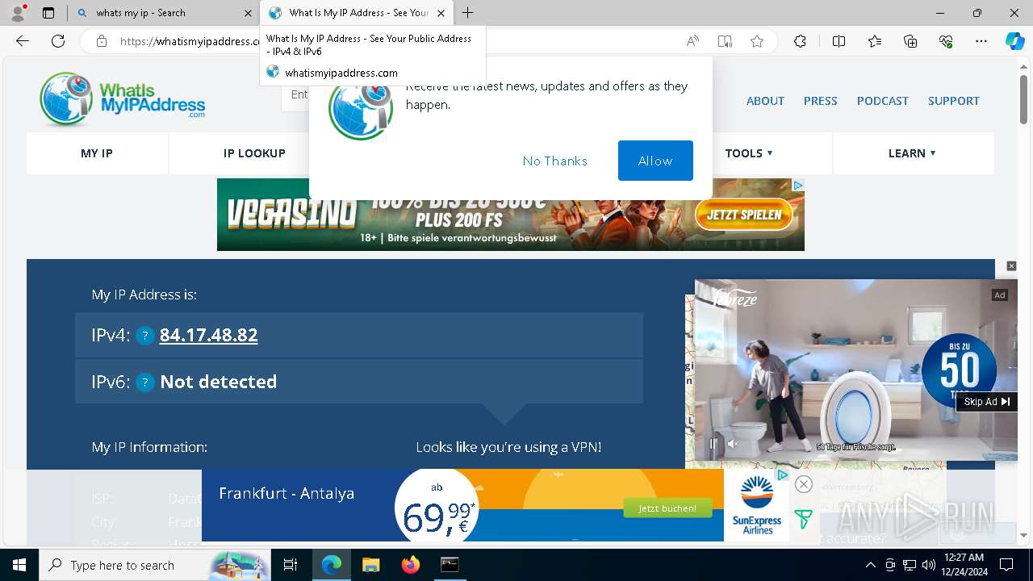Go back with the browser arrow
The width and height of the screenshot is (1033, 581).
tap(23, 41)
